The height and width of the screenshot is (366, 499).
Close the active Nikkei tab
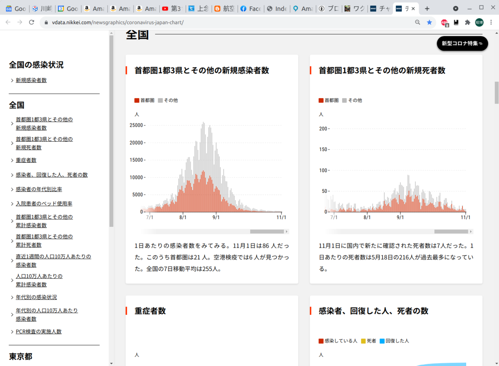[413, 8]
